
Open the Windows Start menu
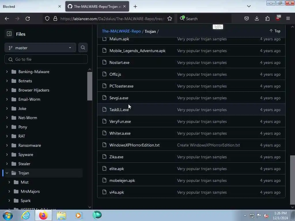click(x=8, y=215)
